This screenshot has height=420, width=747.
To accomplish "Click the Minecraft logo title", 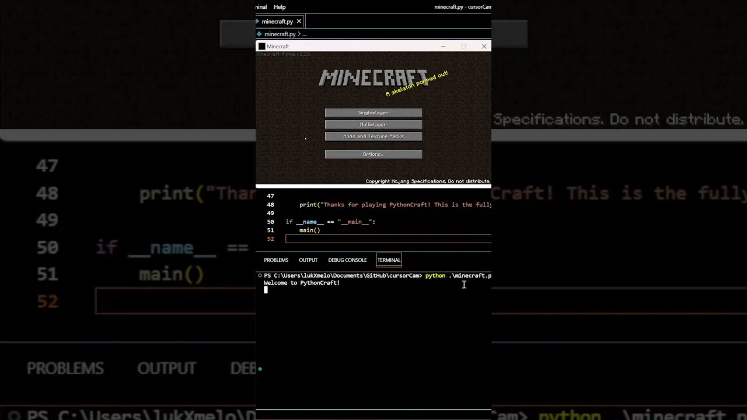I will click(373, 78).
